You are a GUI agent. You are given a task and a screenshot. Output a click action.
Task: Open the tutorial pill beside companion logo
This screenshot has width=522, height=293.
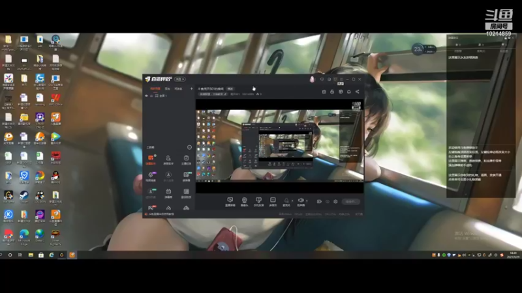[x=180, y=79]
